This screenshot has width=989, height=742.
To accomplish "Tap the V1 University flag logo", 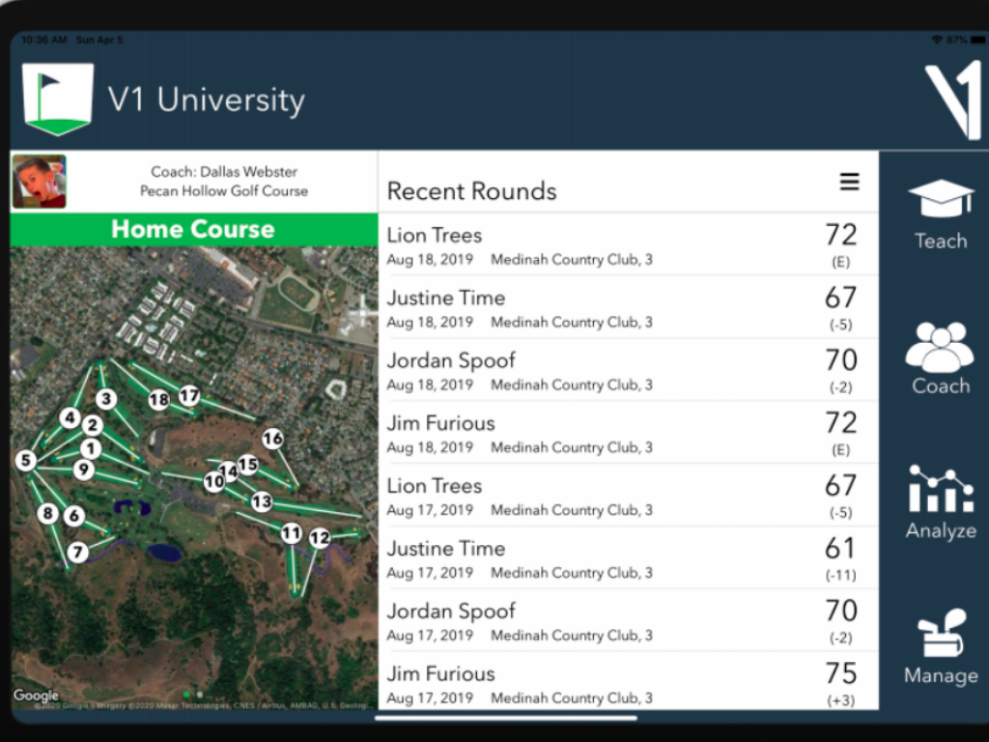I will point(57,100).
